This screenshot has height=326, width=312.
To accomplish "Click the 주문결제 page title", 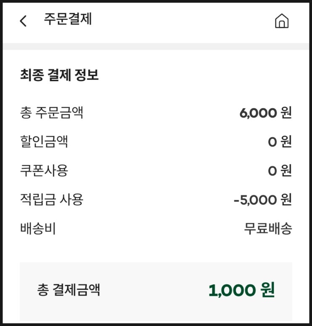I will pyautogui.click(x=68, y=19).
